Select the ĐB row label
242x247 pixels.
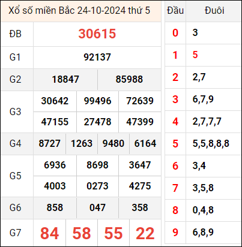[x=15, y=34]
